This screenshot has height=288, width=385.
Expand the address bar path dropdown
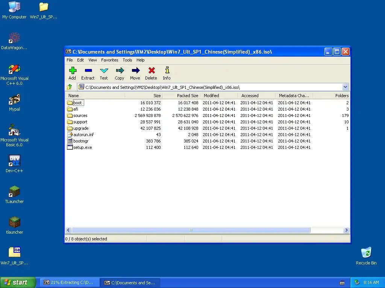[x=345, y=87]
